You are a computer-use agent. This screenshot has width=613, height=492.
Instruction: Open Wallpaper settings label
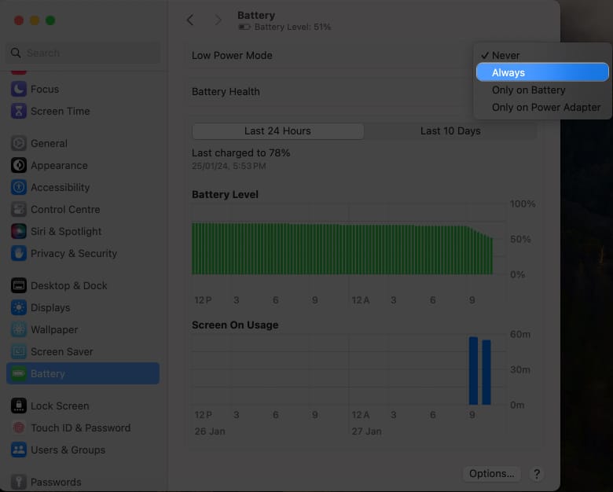pos(54,329)
